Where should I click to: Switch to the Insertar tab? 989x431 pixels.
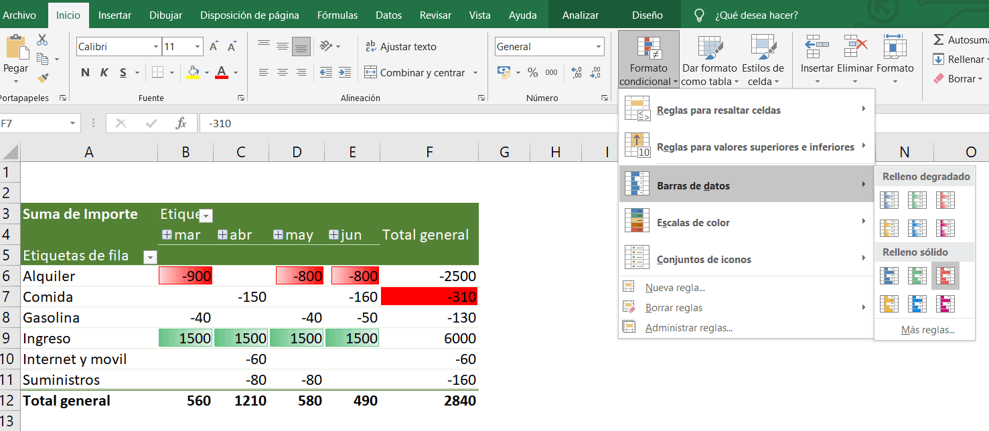point(115,15)
